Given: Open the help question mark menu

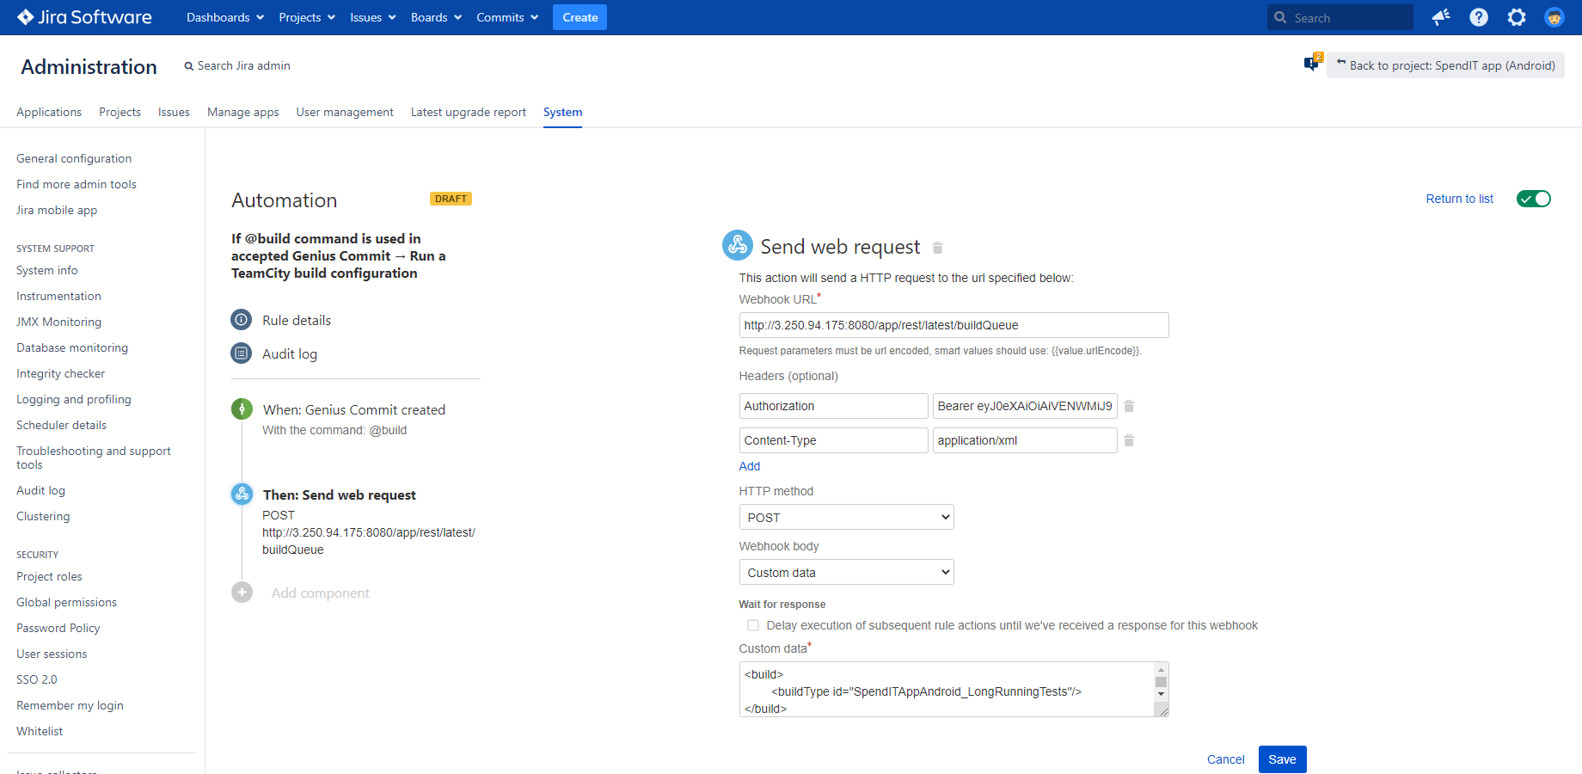Looking at the screenshot, I should pyautogui.click(x=1479, y=17).
